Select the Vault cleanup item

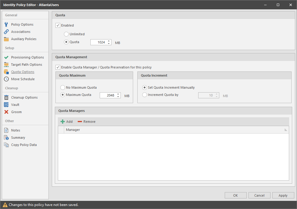click(16, 104)
